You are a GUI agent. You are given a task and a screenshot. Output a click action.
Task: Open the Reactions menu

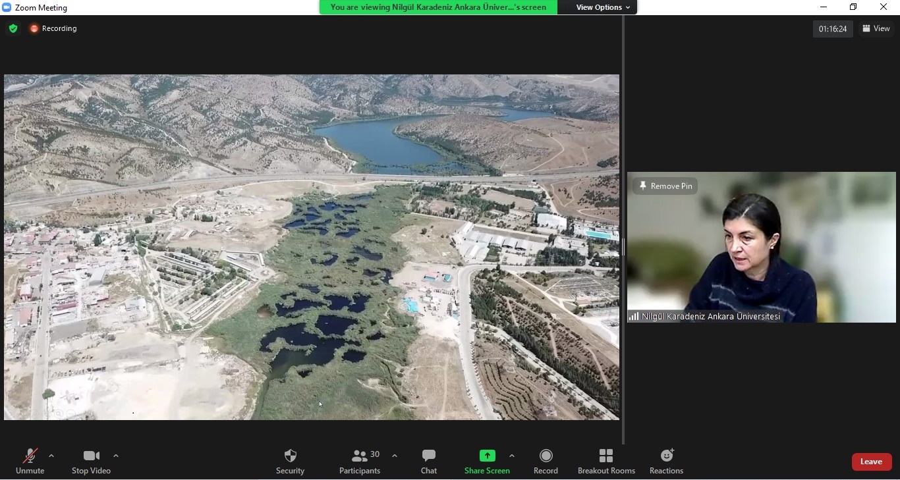coord(666,461)
